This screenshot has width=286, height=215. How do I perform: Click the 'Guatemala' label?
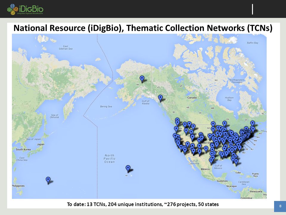click(222, 181)
